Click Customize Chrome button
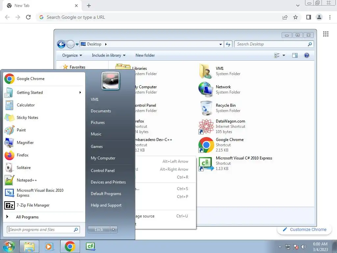Viewport: 337px width, 253px height. point(305,230)
